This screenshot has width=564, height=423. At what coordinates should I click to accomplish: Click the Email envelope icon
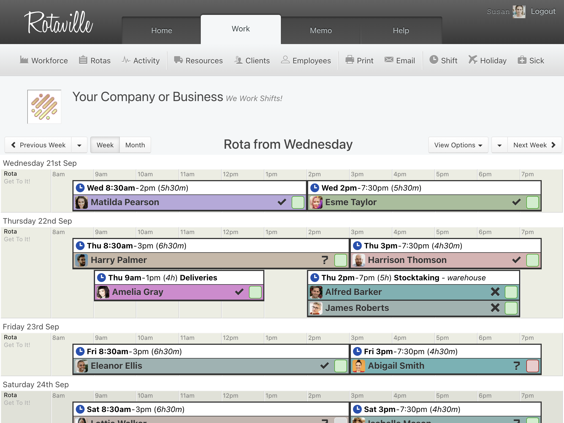(389, 60)
